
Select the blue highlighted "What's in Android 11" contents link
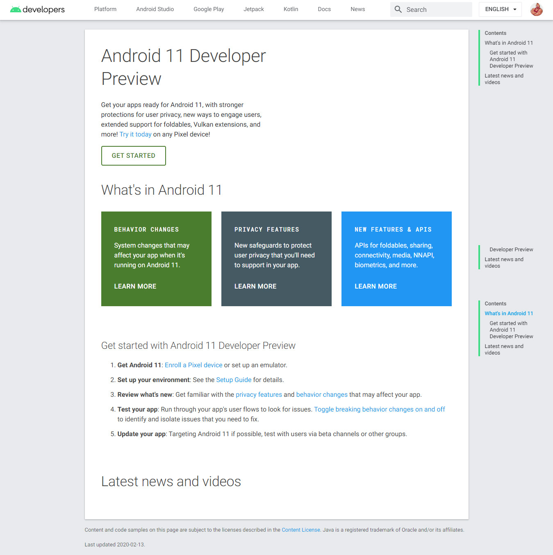coord(509,314)
